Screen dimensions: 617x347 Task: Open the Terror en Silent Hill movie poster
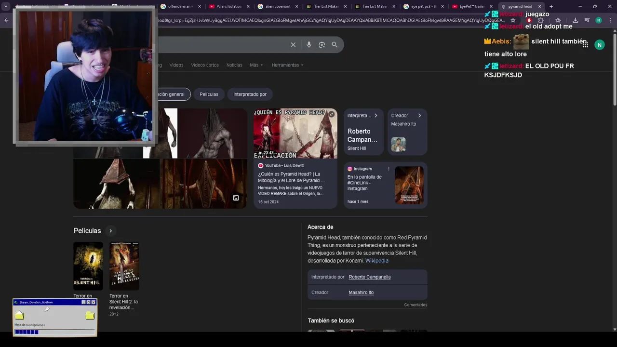(88, 266)
